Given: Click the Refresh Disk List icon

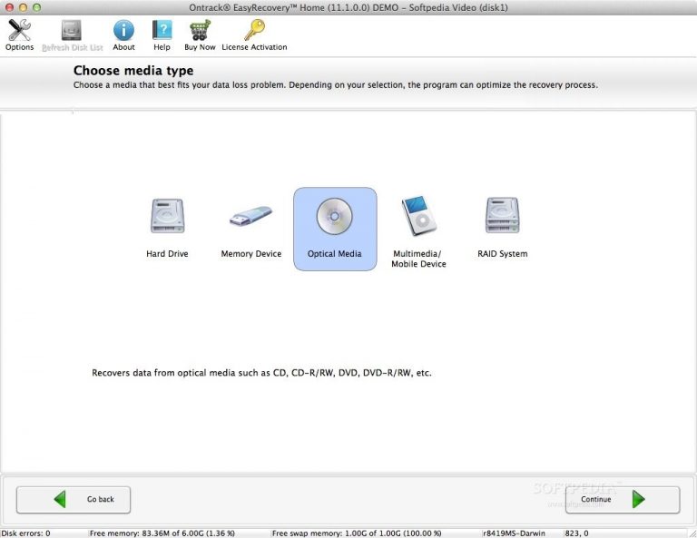Looking at the screenshot, I should [x=72, y=30].
